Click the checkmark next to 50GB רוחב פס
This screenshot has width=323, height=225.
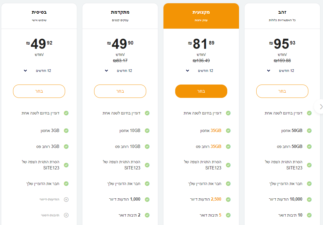click(309, 147)
